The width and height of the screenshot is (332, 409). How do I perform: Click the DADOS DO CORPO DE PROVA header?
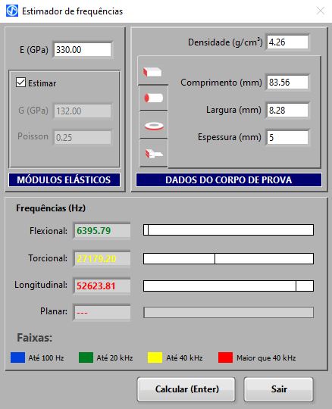click(x=229, y=180)
